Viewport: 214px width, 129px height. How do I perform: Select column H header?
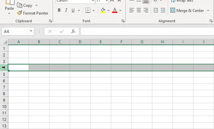pos(162,42)
